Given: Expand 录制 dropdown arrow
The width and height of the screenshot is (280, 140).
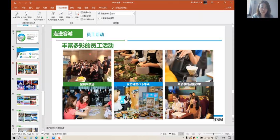Looking at the screenshot, I should [x=77, y=20].
